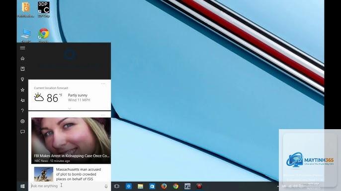Expand the weather forecast chevron
The width and height of the screenshot is (341, 191).
click(70, 108)
